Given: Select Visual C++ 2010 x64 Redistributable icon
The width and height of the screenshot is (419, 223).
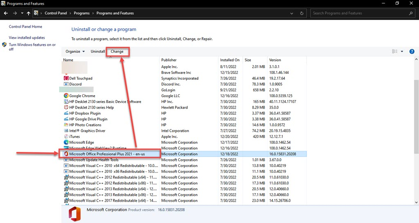Looking at the screenshot, I should click(x=66, y=166).
